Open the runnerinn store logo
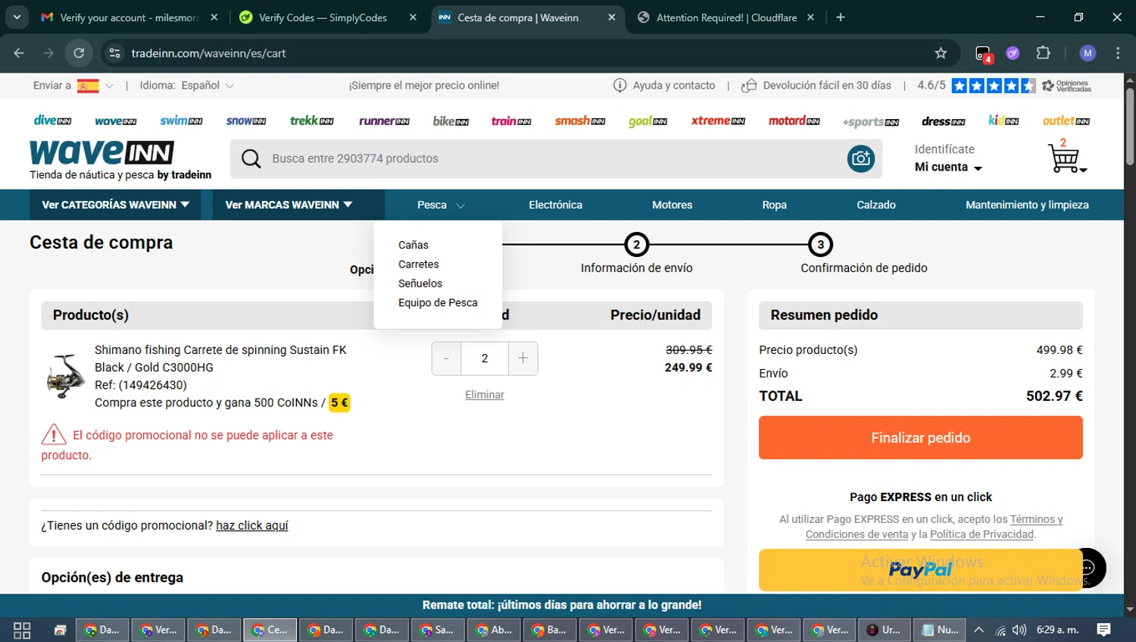This screenshot has width=1136, height=642. click(384, 121)
